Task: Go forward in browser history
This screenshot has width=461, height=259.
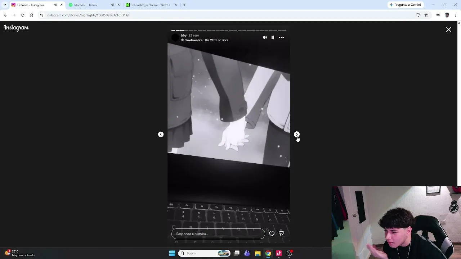Action: tap(14, 15)
